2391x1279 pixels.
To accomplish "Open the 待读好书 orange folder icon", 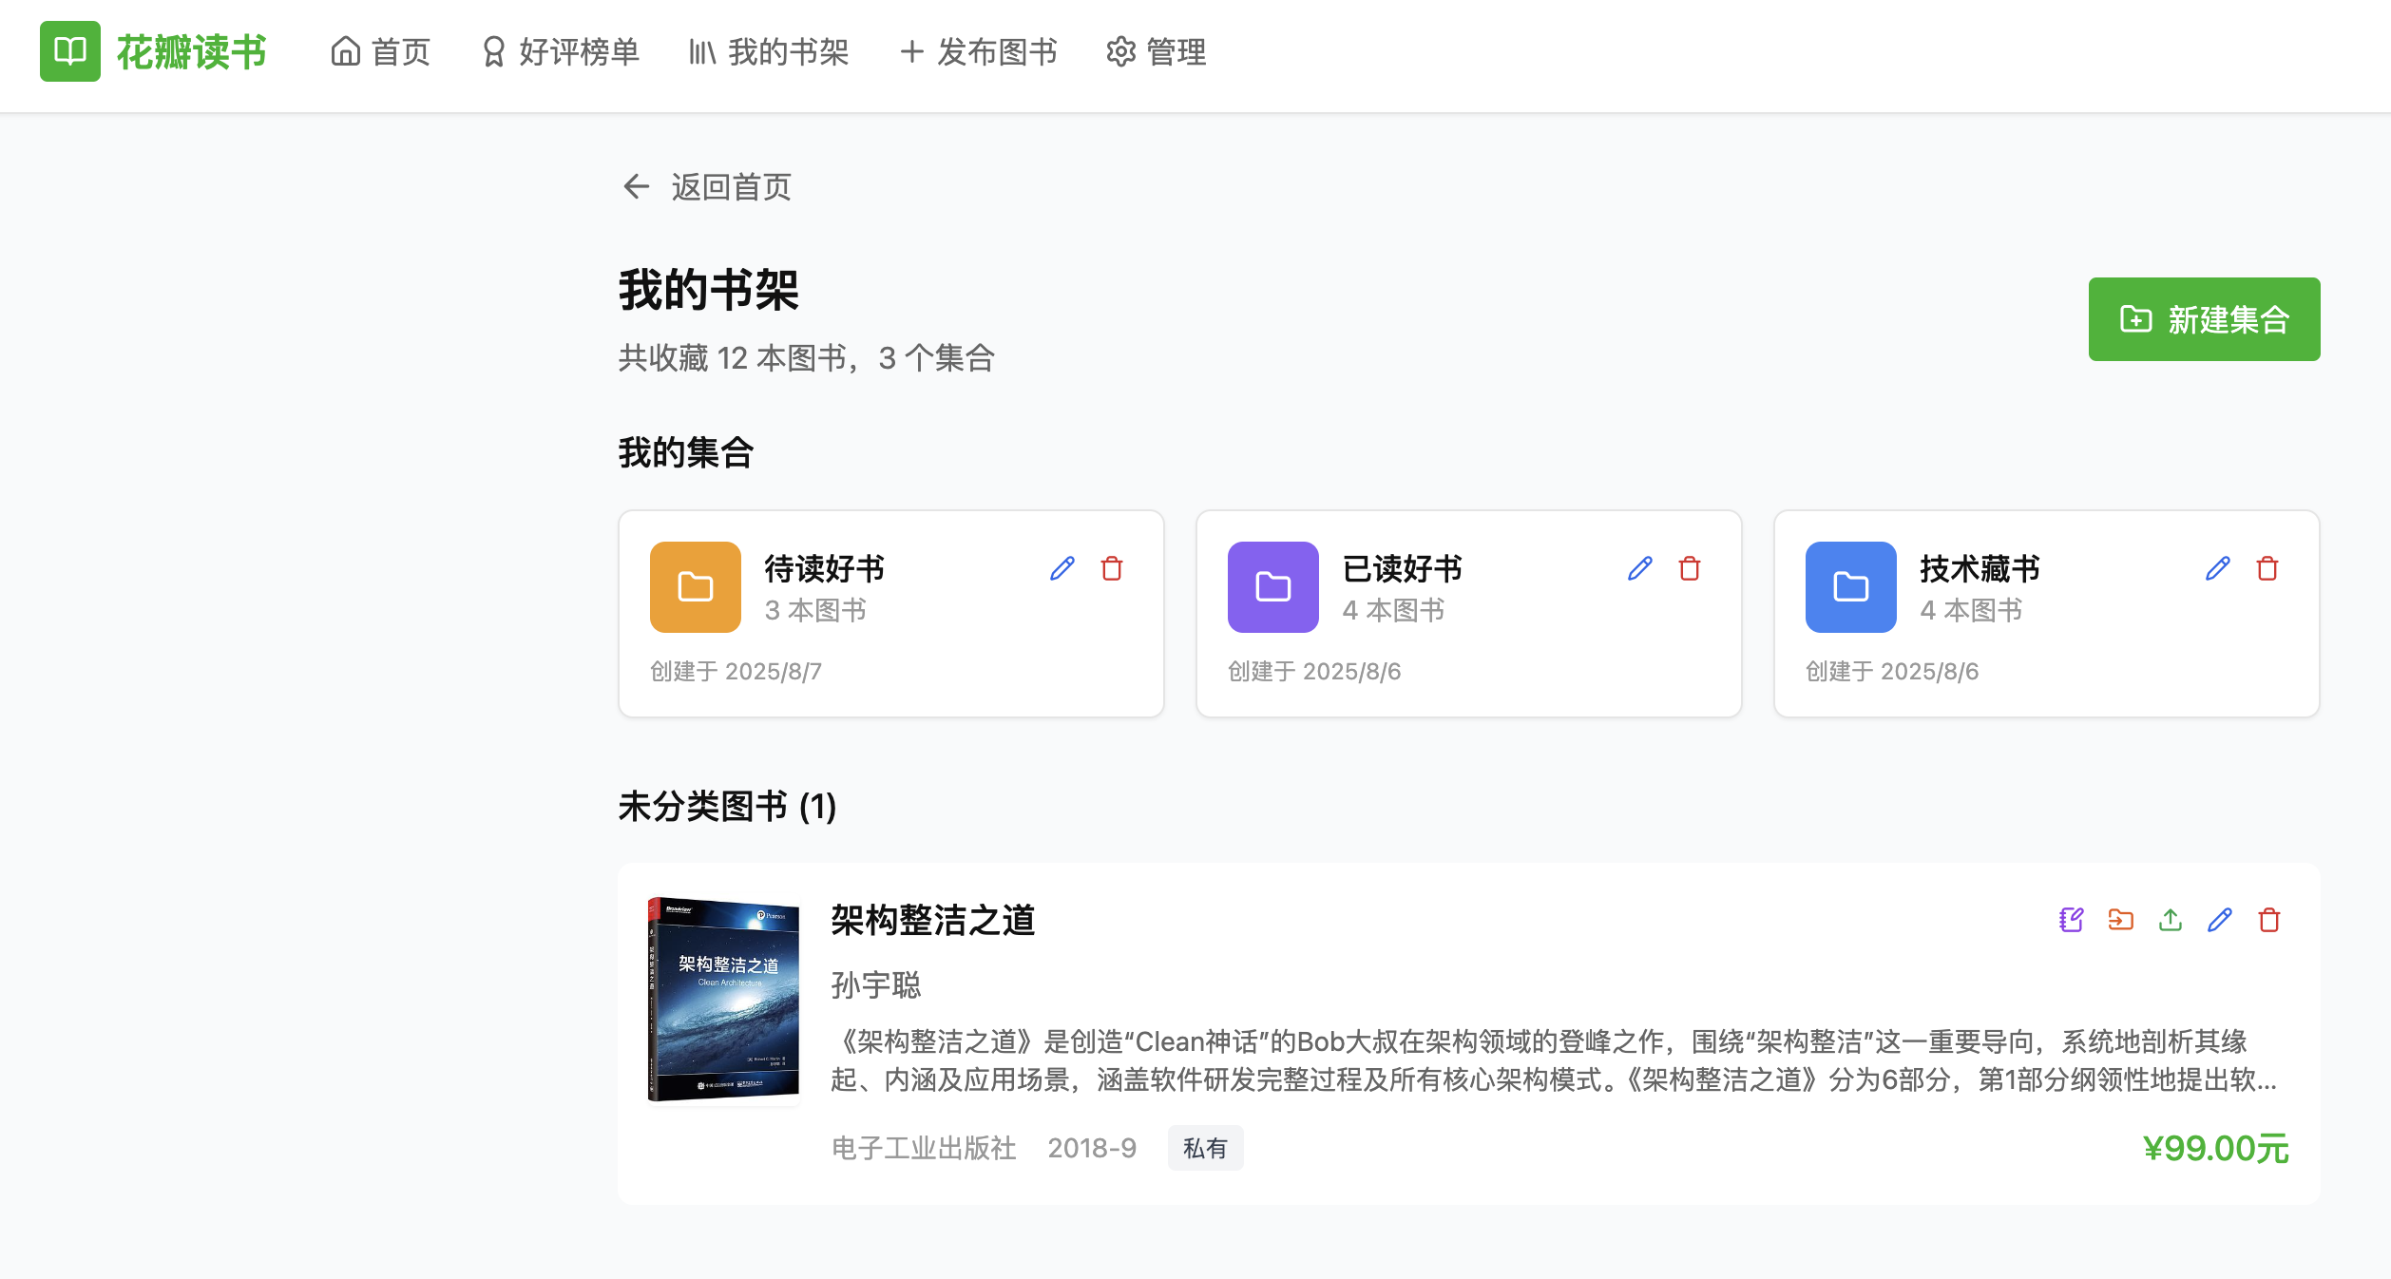I will [696, 587].
